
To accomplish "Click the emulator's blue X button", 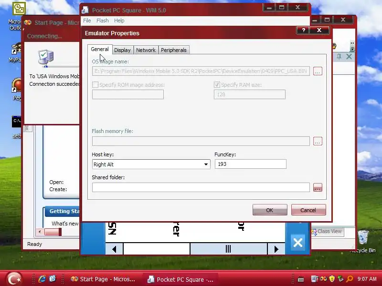I will 297,243.
